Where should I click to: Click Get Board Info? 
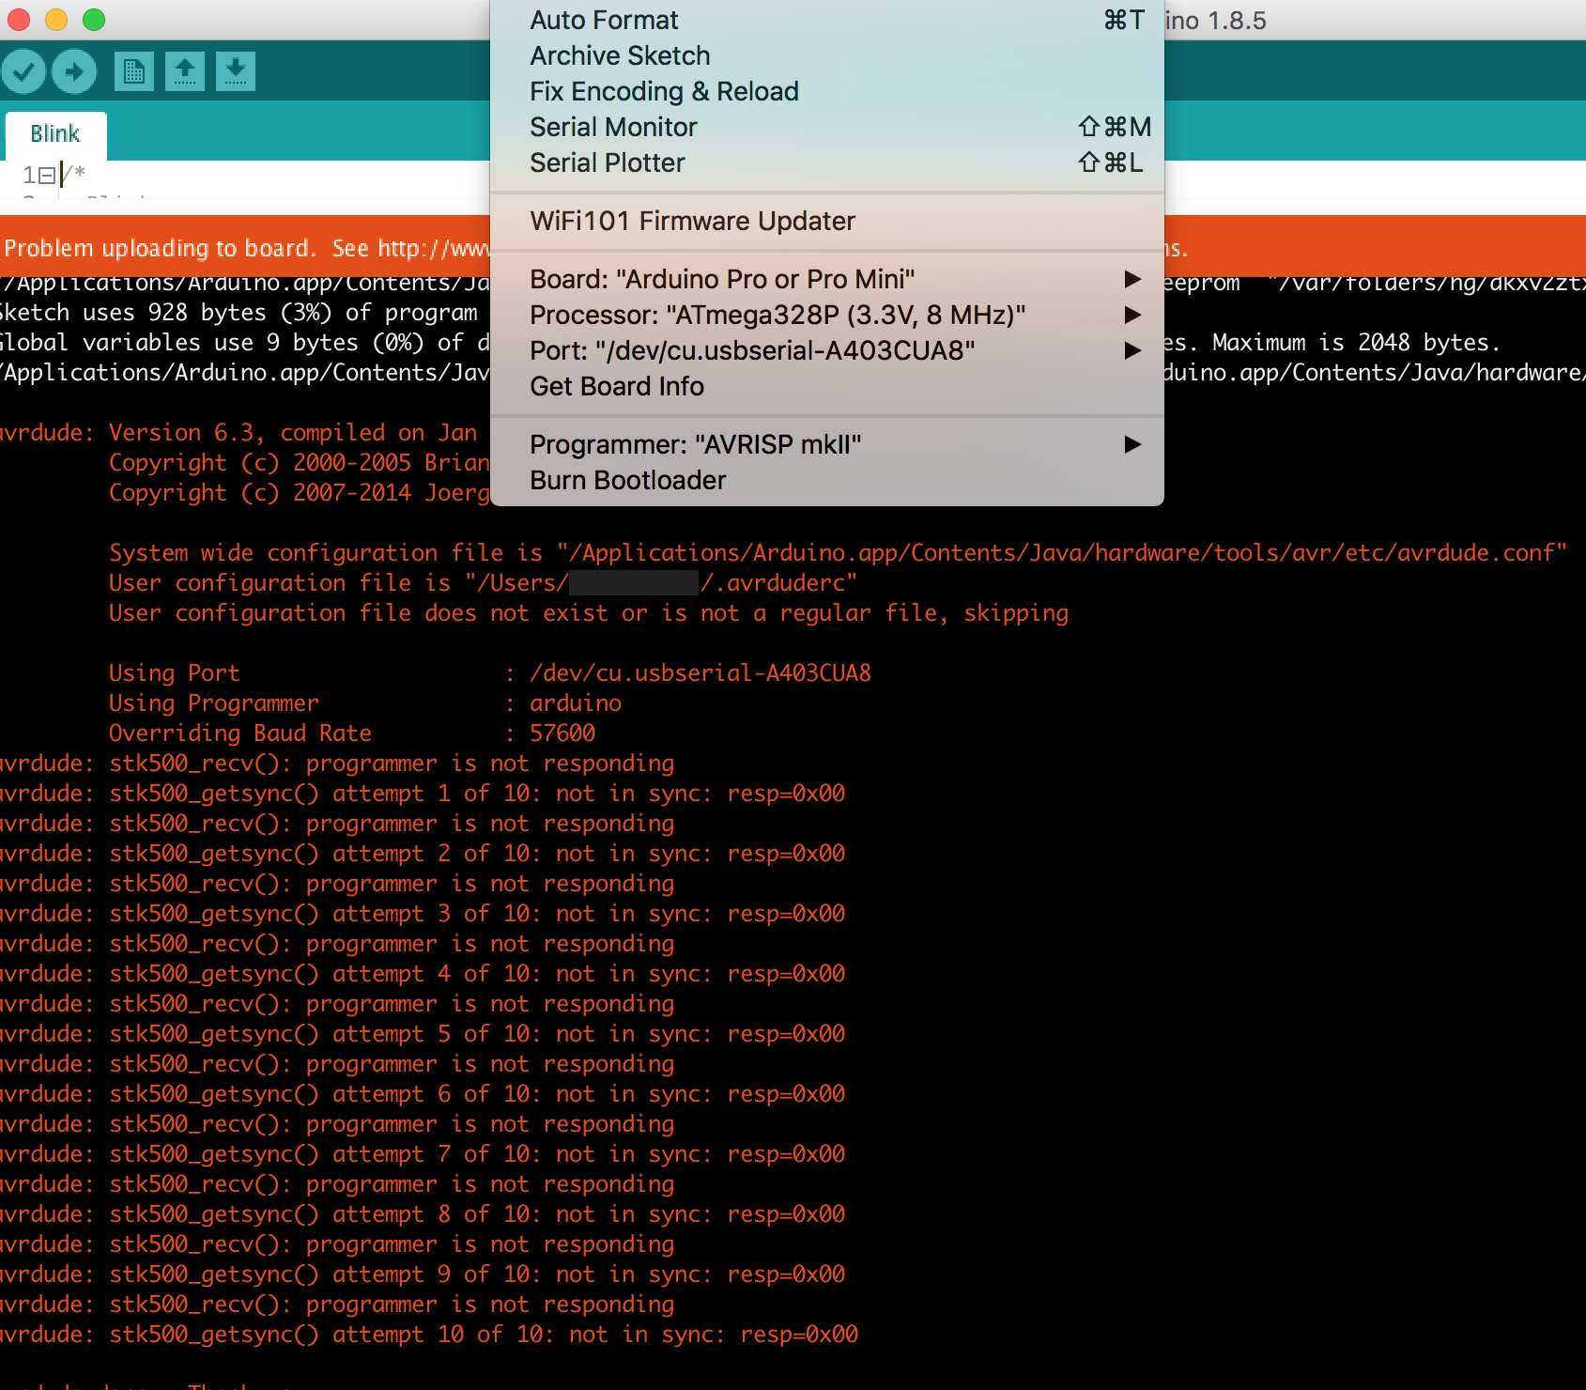pos(617,386)
